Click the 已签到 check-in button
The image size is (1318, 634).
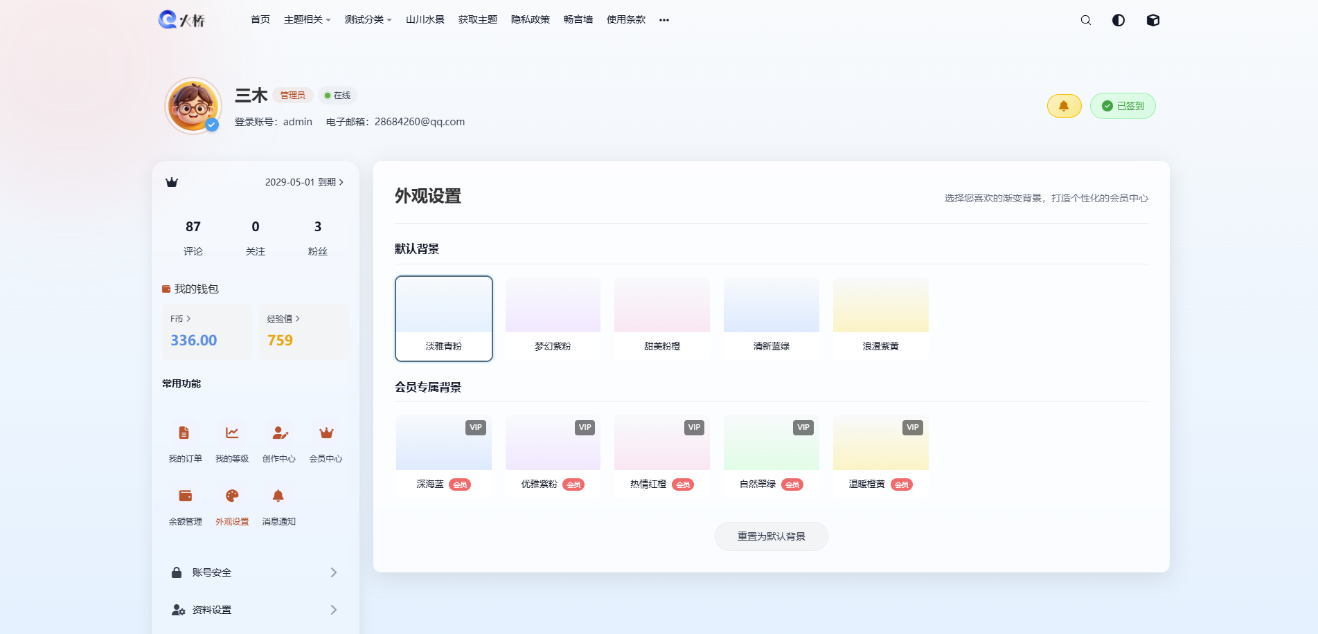tap(1123, 106)
